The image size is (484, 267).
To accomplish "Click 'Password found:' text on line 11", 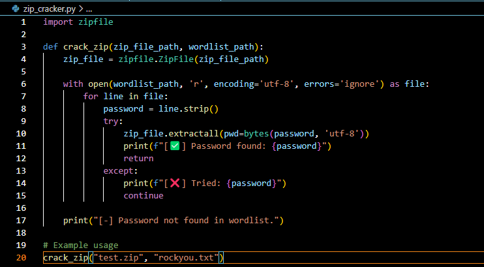I will tap(229, 146).
